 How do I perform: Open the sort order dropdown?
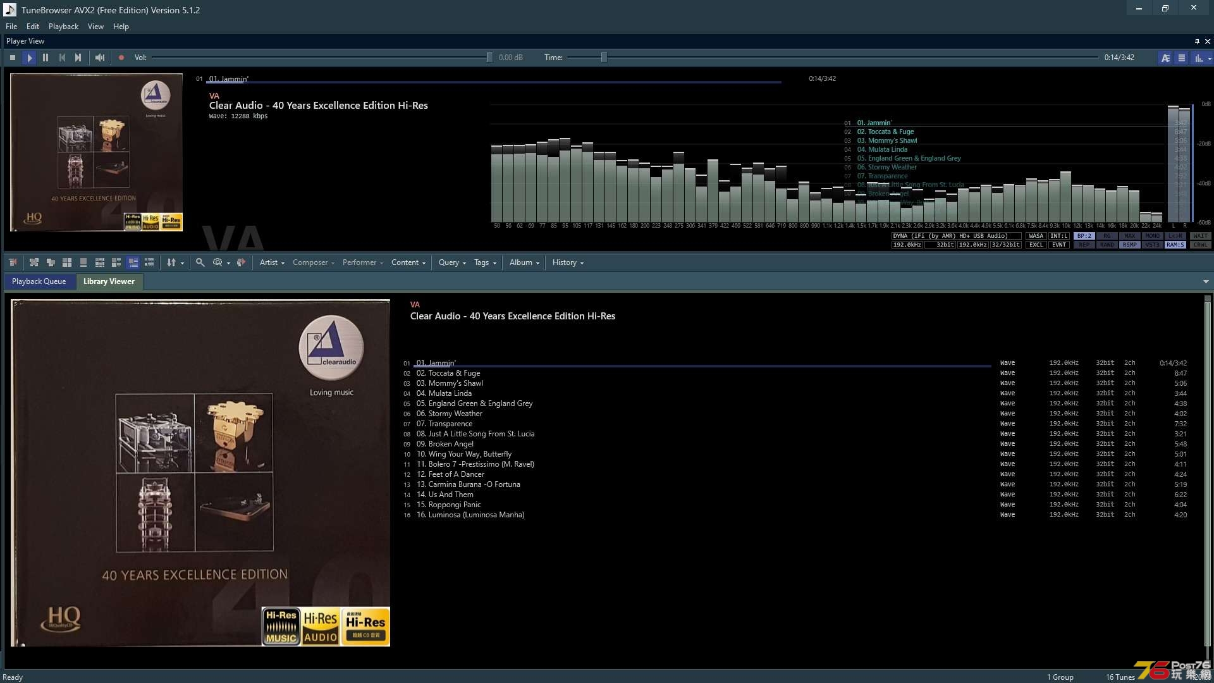tap(175, 262)
